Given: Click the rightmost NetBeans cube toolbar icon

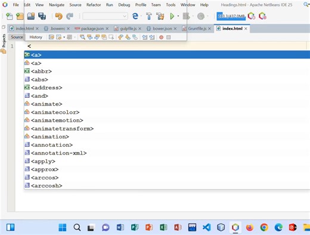Looking at the screenshot, I should [x=262, y=16].
